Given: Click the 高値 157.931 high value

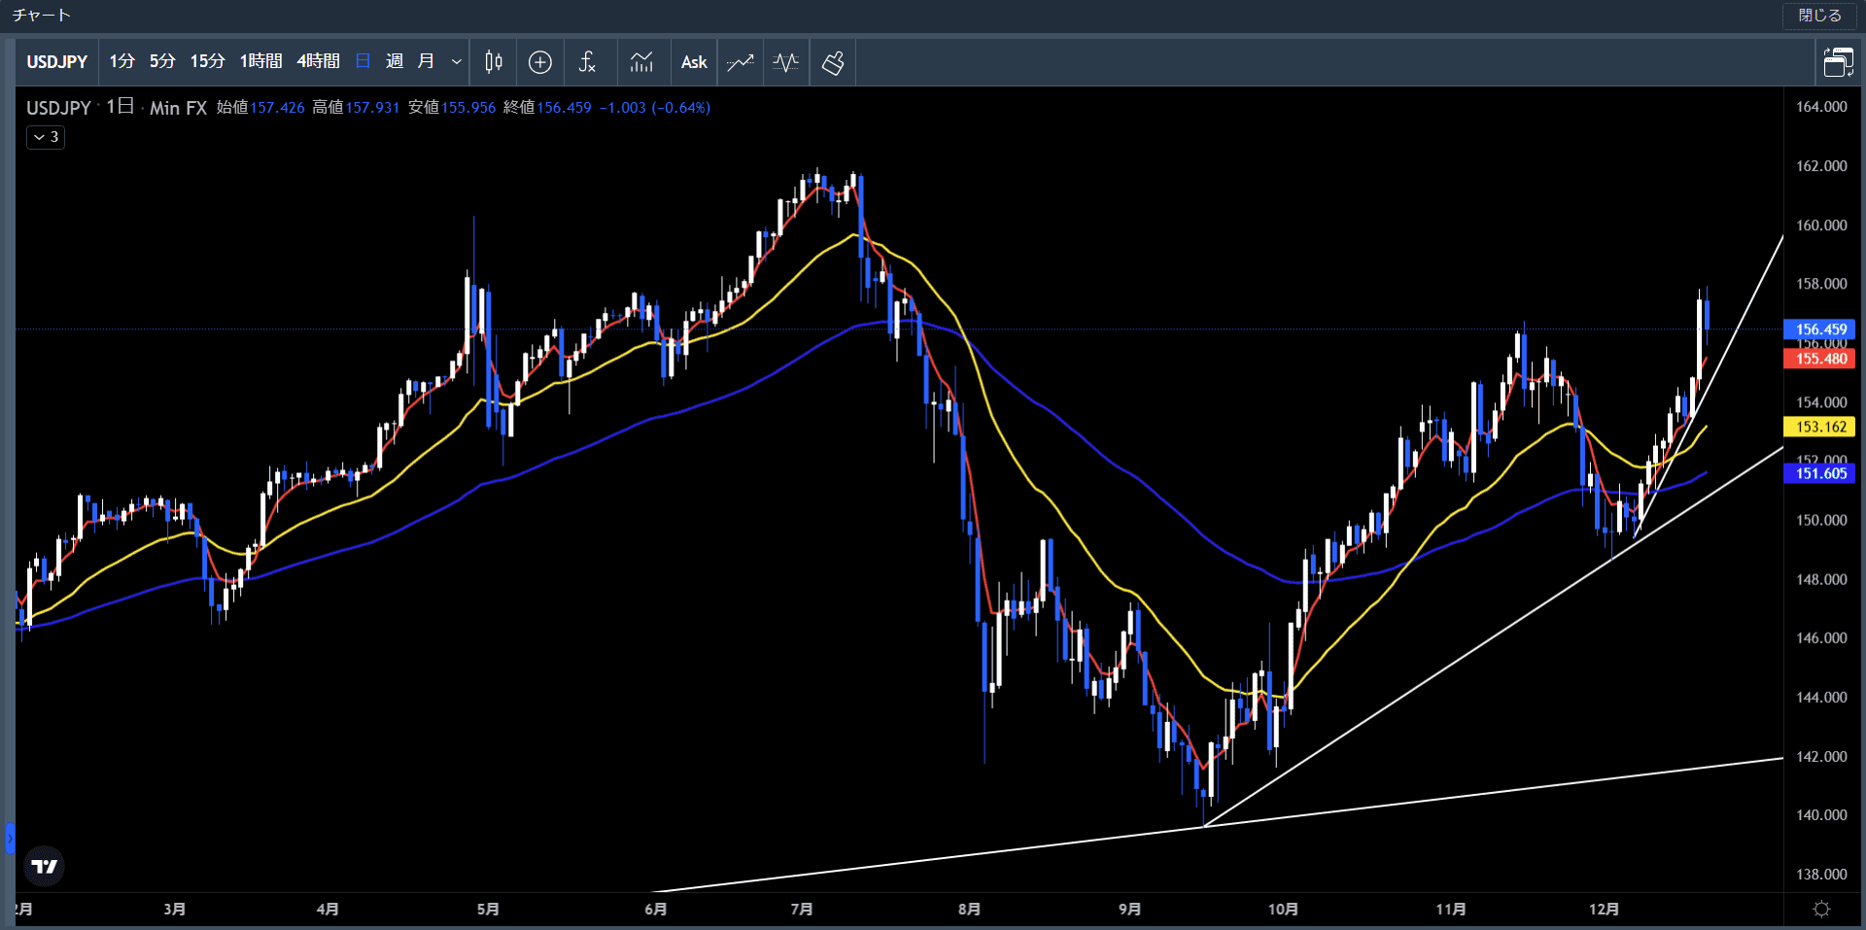Looking at the screenshot, I should [356, 108].
